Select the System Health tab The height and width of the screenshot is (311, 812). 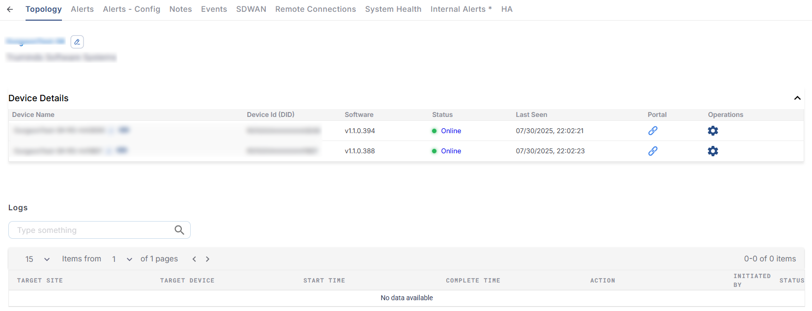[x=393, y=9]
